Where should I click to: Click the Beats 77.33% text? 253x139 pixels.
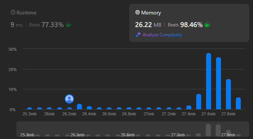tap(46, 25)
